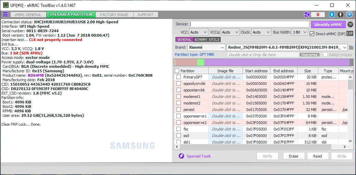Viewport: 356px width, 175px height.
Task: Click the blue download update icon
Action: click(332, 14)
